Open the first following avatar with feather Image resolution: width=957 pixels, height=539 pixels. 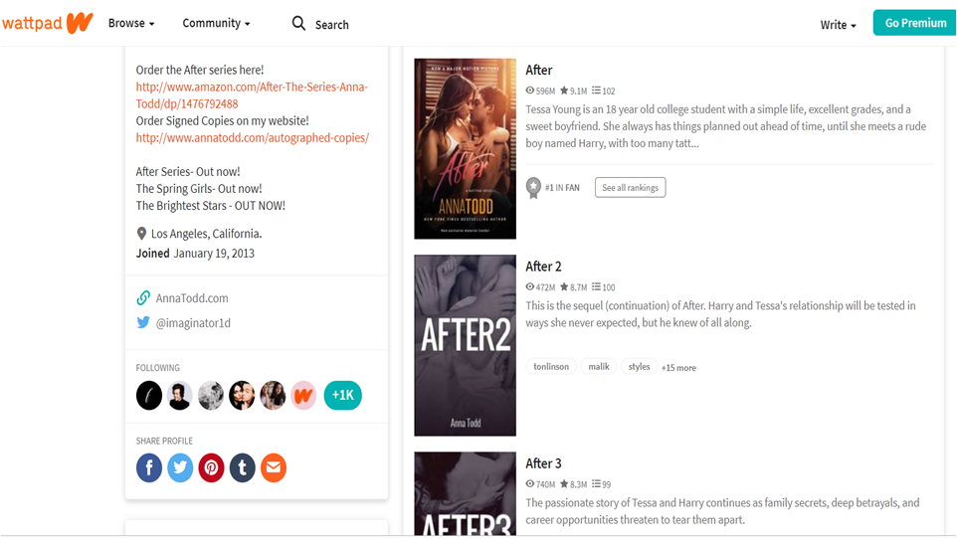click(x=149, y=395)
